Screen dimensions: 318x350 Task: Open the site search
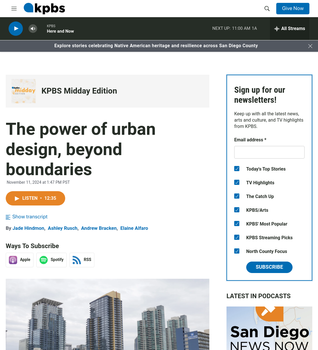267,9
